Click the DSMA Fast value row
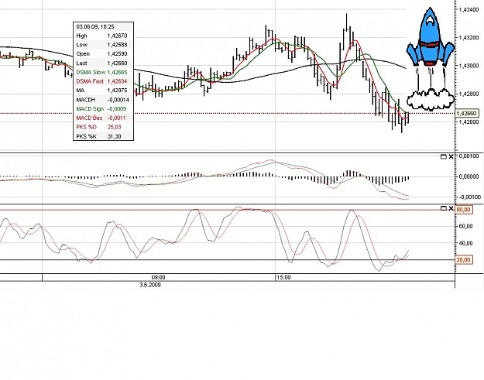 pyautogui.click(x=104, y=81)
